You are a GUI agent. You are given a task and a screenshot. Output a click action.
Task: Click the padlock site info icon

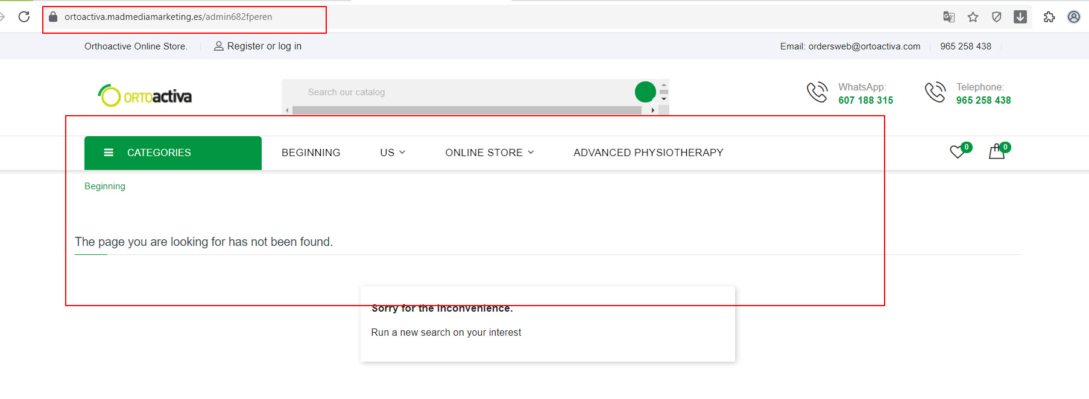53,17
